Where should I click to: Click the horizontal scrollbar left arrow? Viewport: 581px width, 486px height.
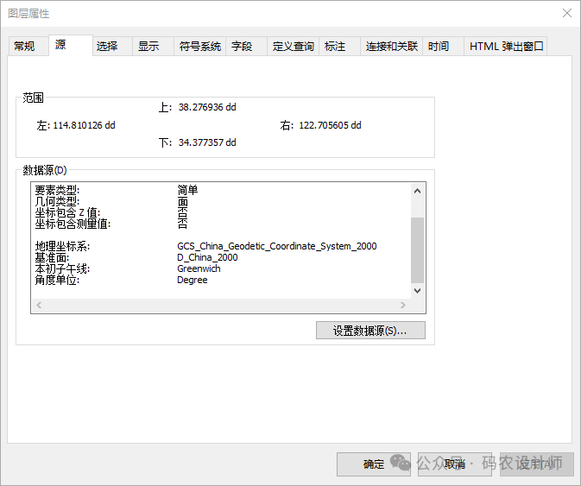click(x=39, y=306)
